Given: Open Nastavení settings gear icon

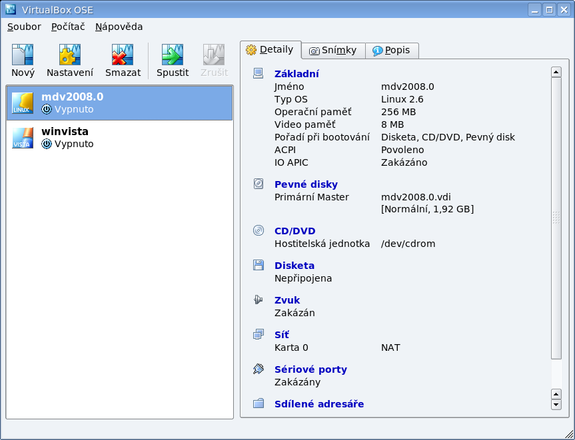Looking at the screenshot, I should pos(70,55).
